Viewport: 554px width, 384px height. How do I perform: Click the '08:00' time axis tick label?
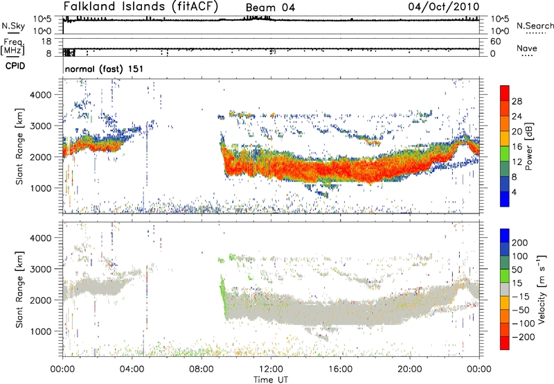(x=202, y=369)
